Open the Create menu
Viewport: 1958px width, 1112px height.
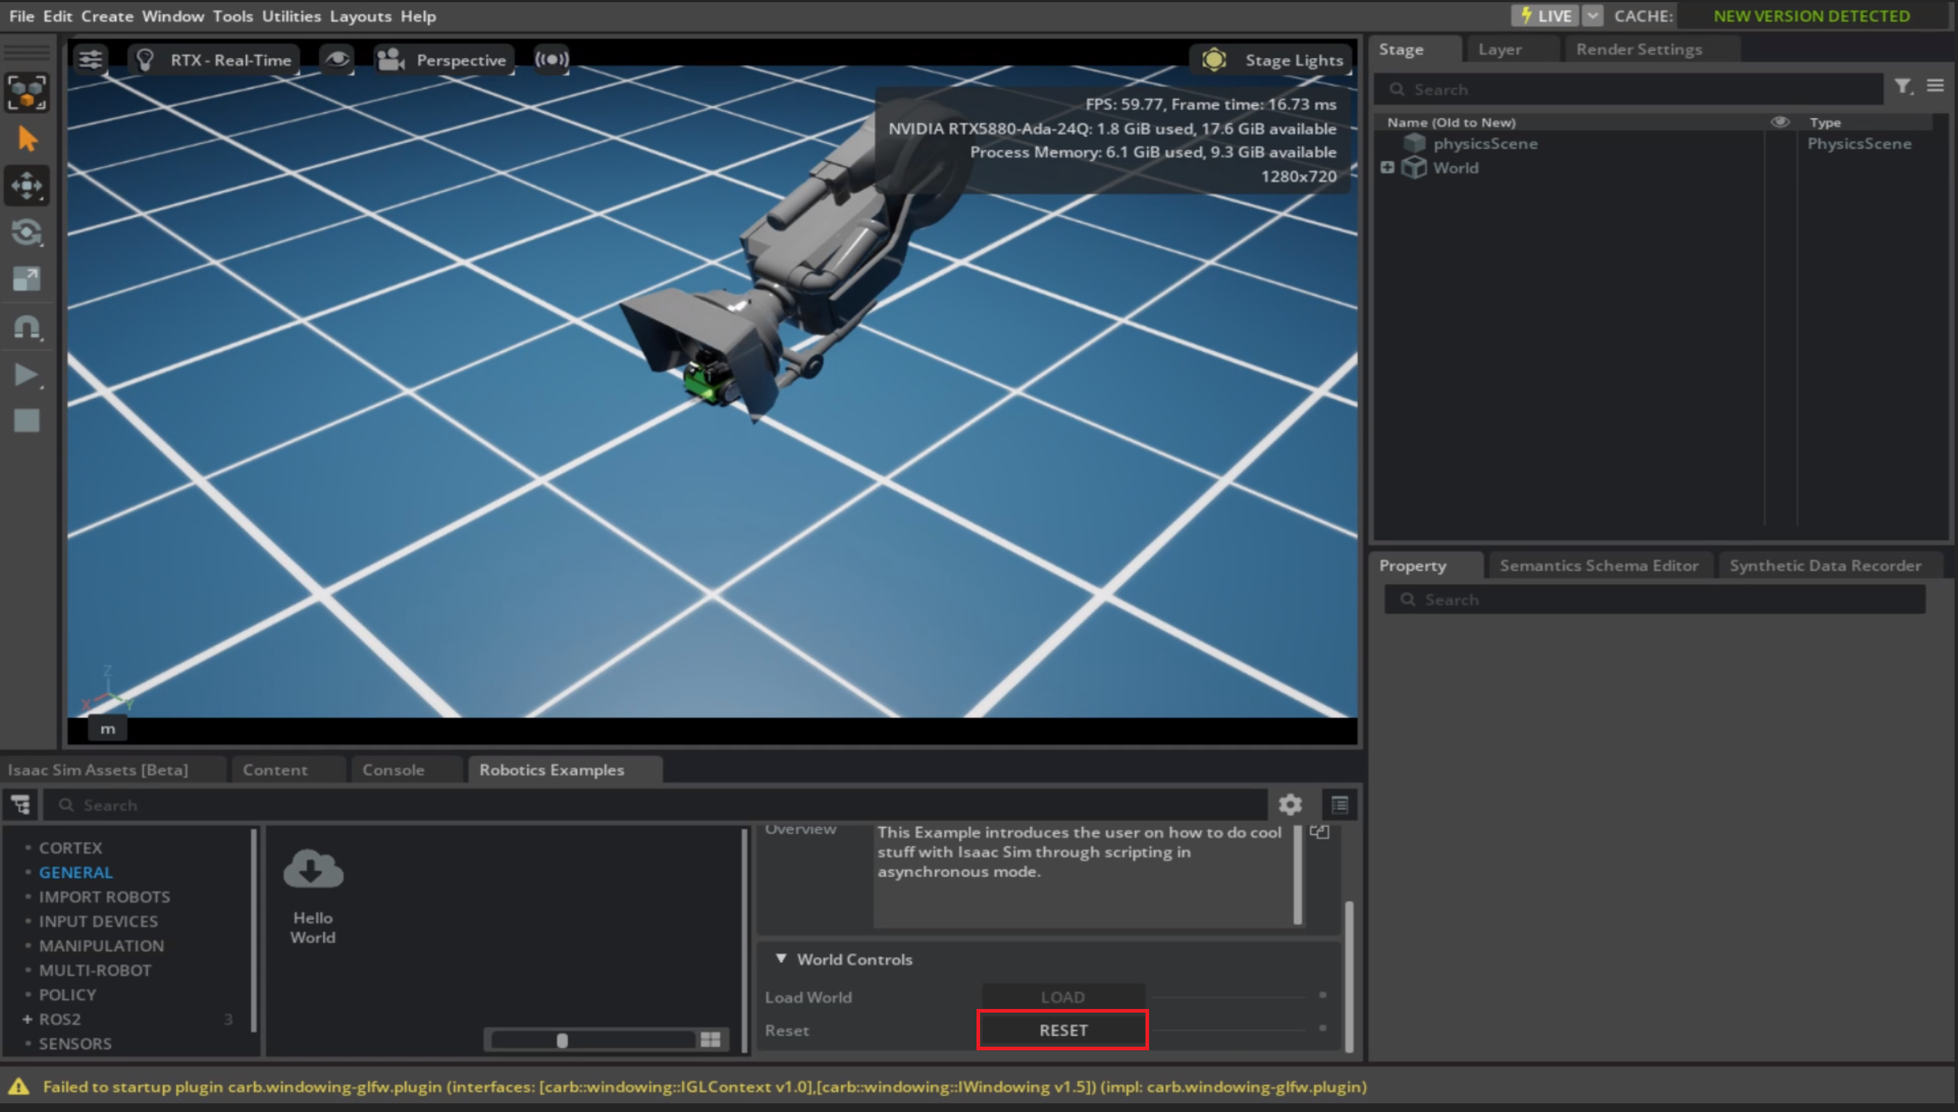coord(107,16)
